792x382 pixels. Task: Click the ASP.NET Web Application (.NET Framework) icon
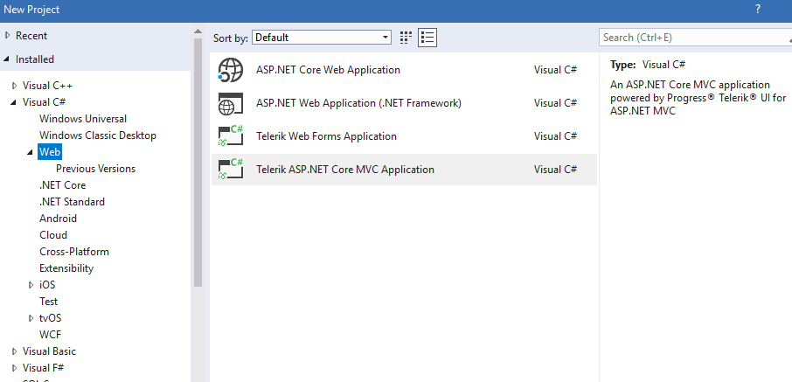pos(231,103)
